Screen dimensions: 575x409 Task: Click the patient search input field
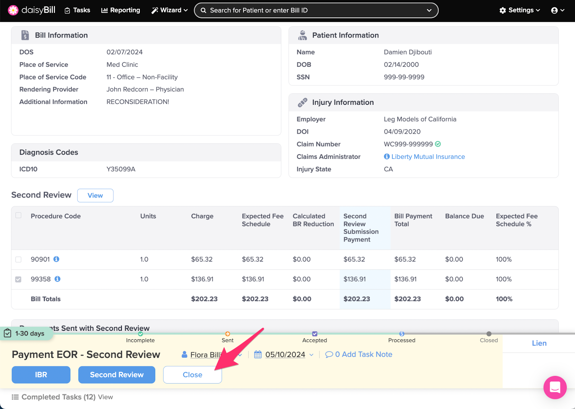coord(305,10)
